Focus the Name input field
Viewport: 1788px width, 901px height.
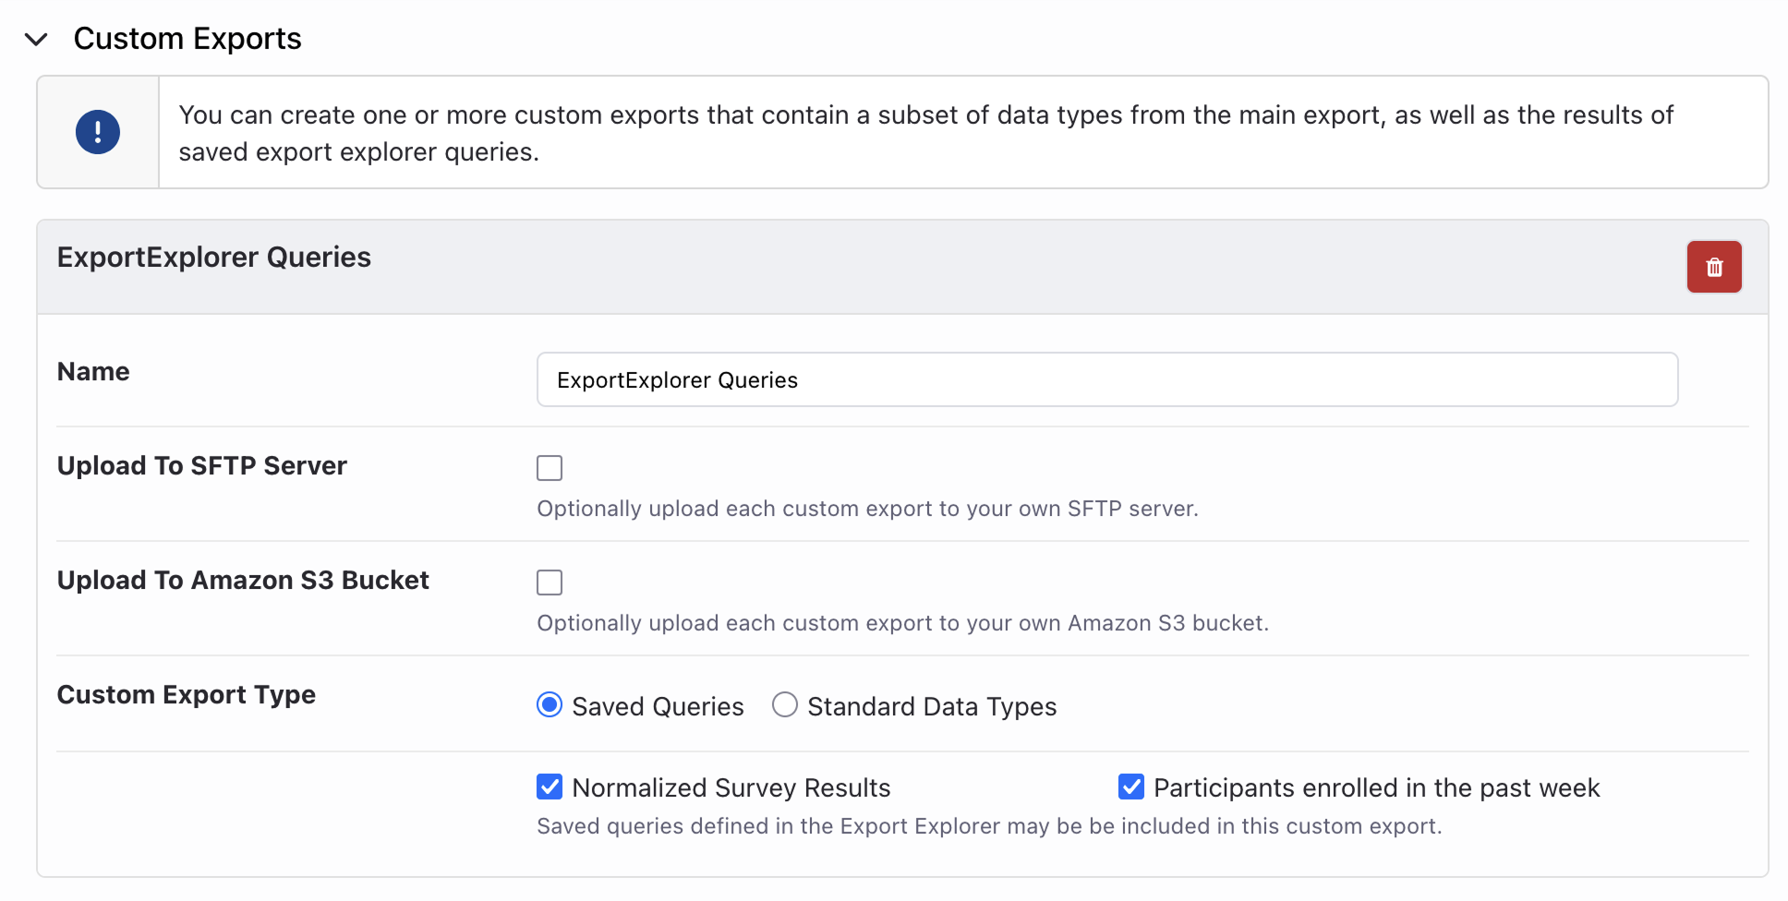pyautogui.click(x=1106, y=379)
